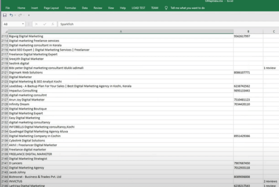Click the 2 reviews cell for INVICTUS
The height and width of the screenshot is (187, 279).
tap(271, 181)
